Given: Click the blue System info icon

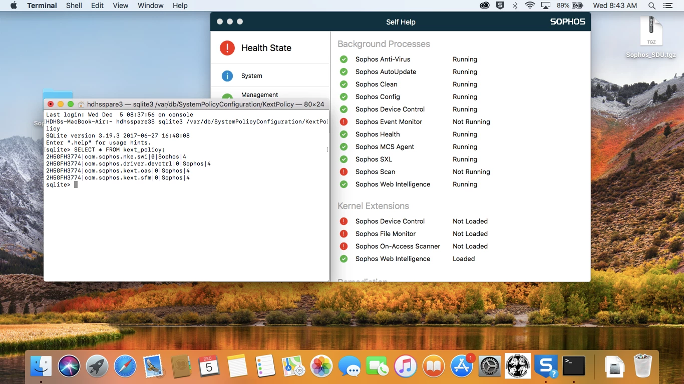Looking at the screenshot, I should pos(227,76).
